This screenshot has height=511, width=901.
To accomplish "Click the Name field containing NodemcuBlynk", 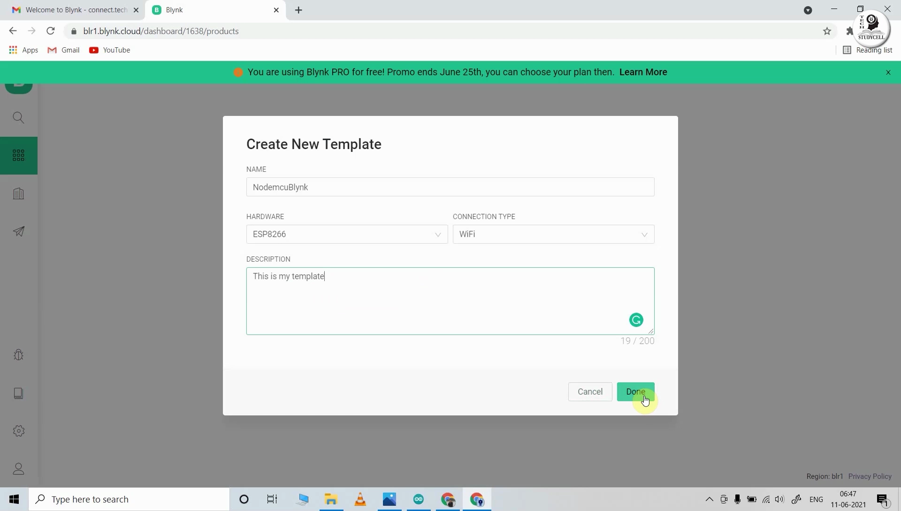I will click(x=450, y=187).
